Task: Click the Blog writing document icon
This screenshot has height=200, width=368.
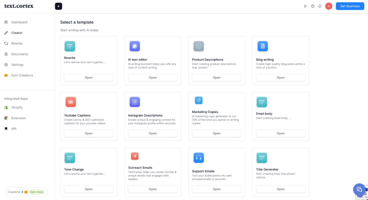Action: 263,46
